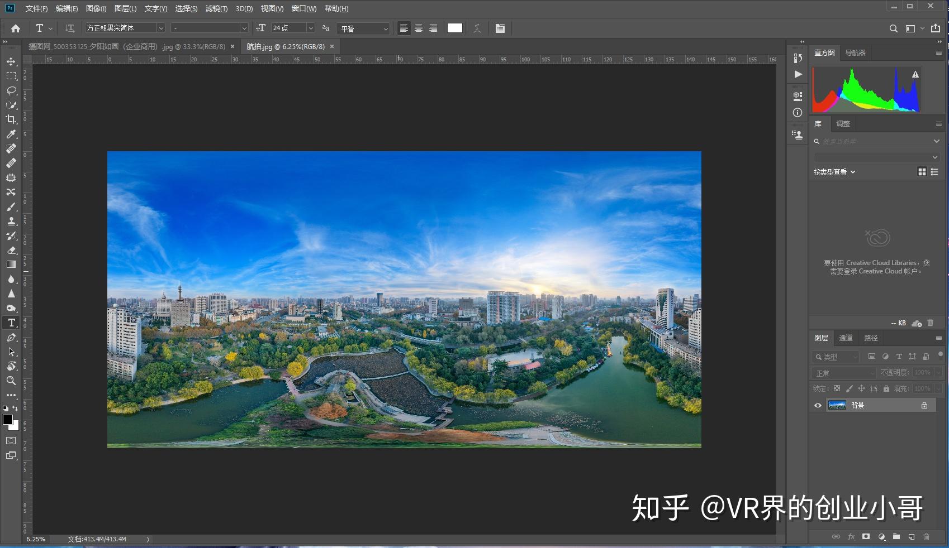Viewport: 949px width, 548px height.
Task: Toggle lock transparent pixels
Action: coord(837,388)
